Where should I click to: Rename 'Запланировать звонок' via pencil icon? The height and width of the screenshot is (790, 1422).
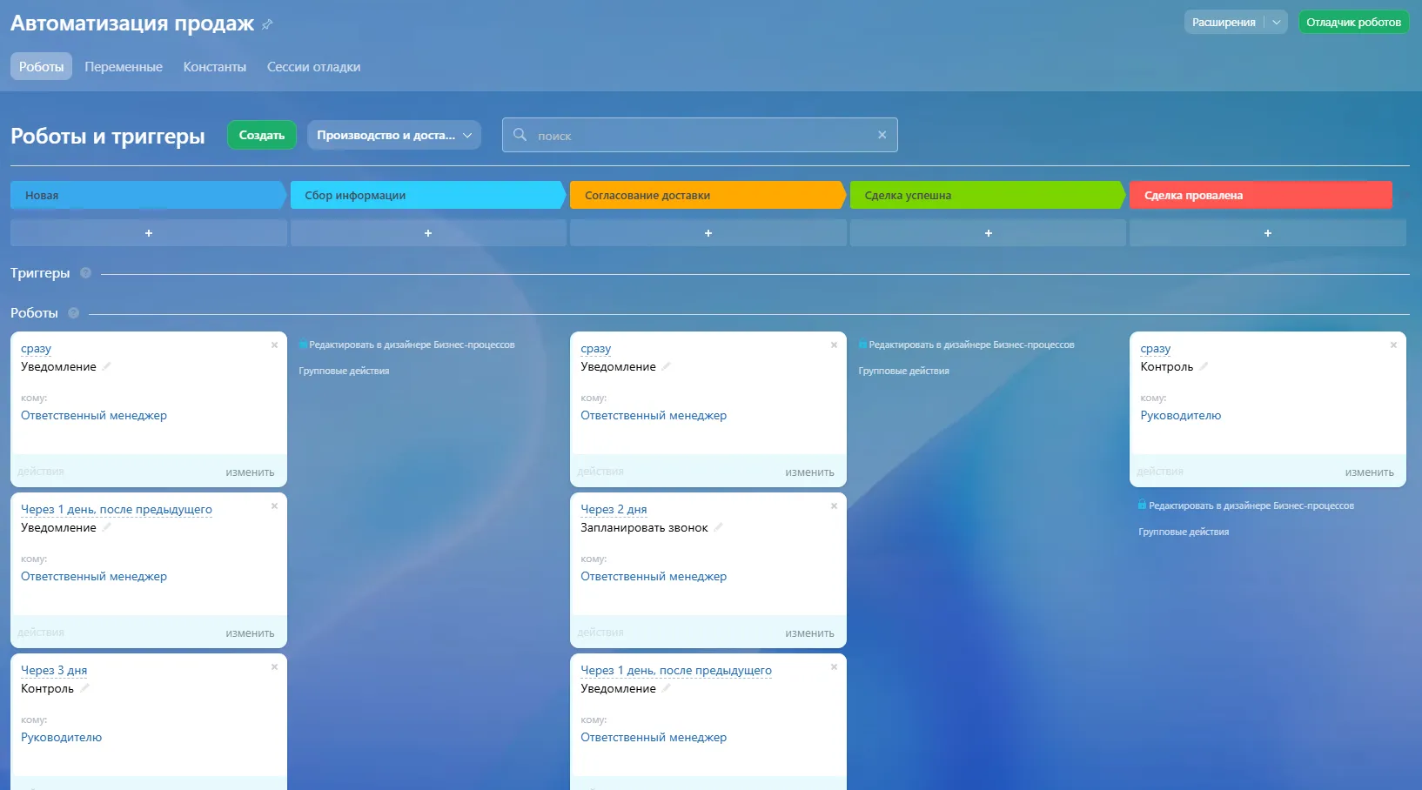coord(719,527)
